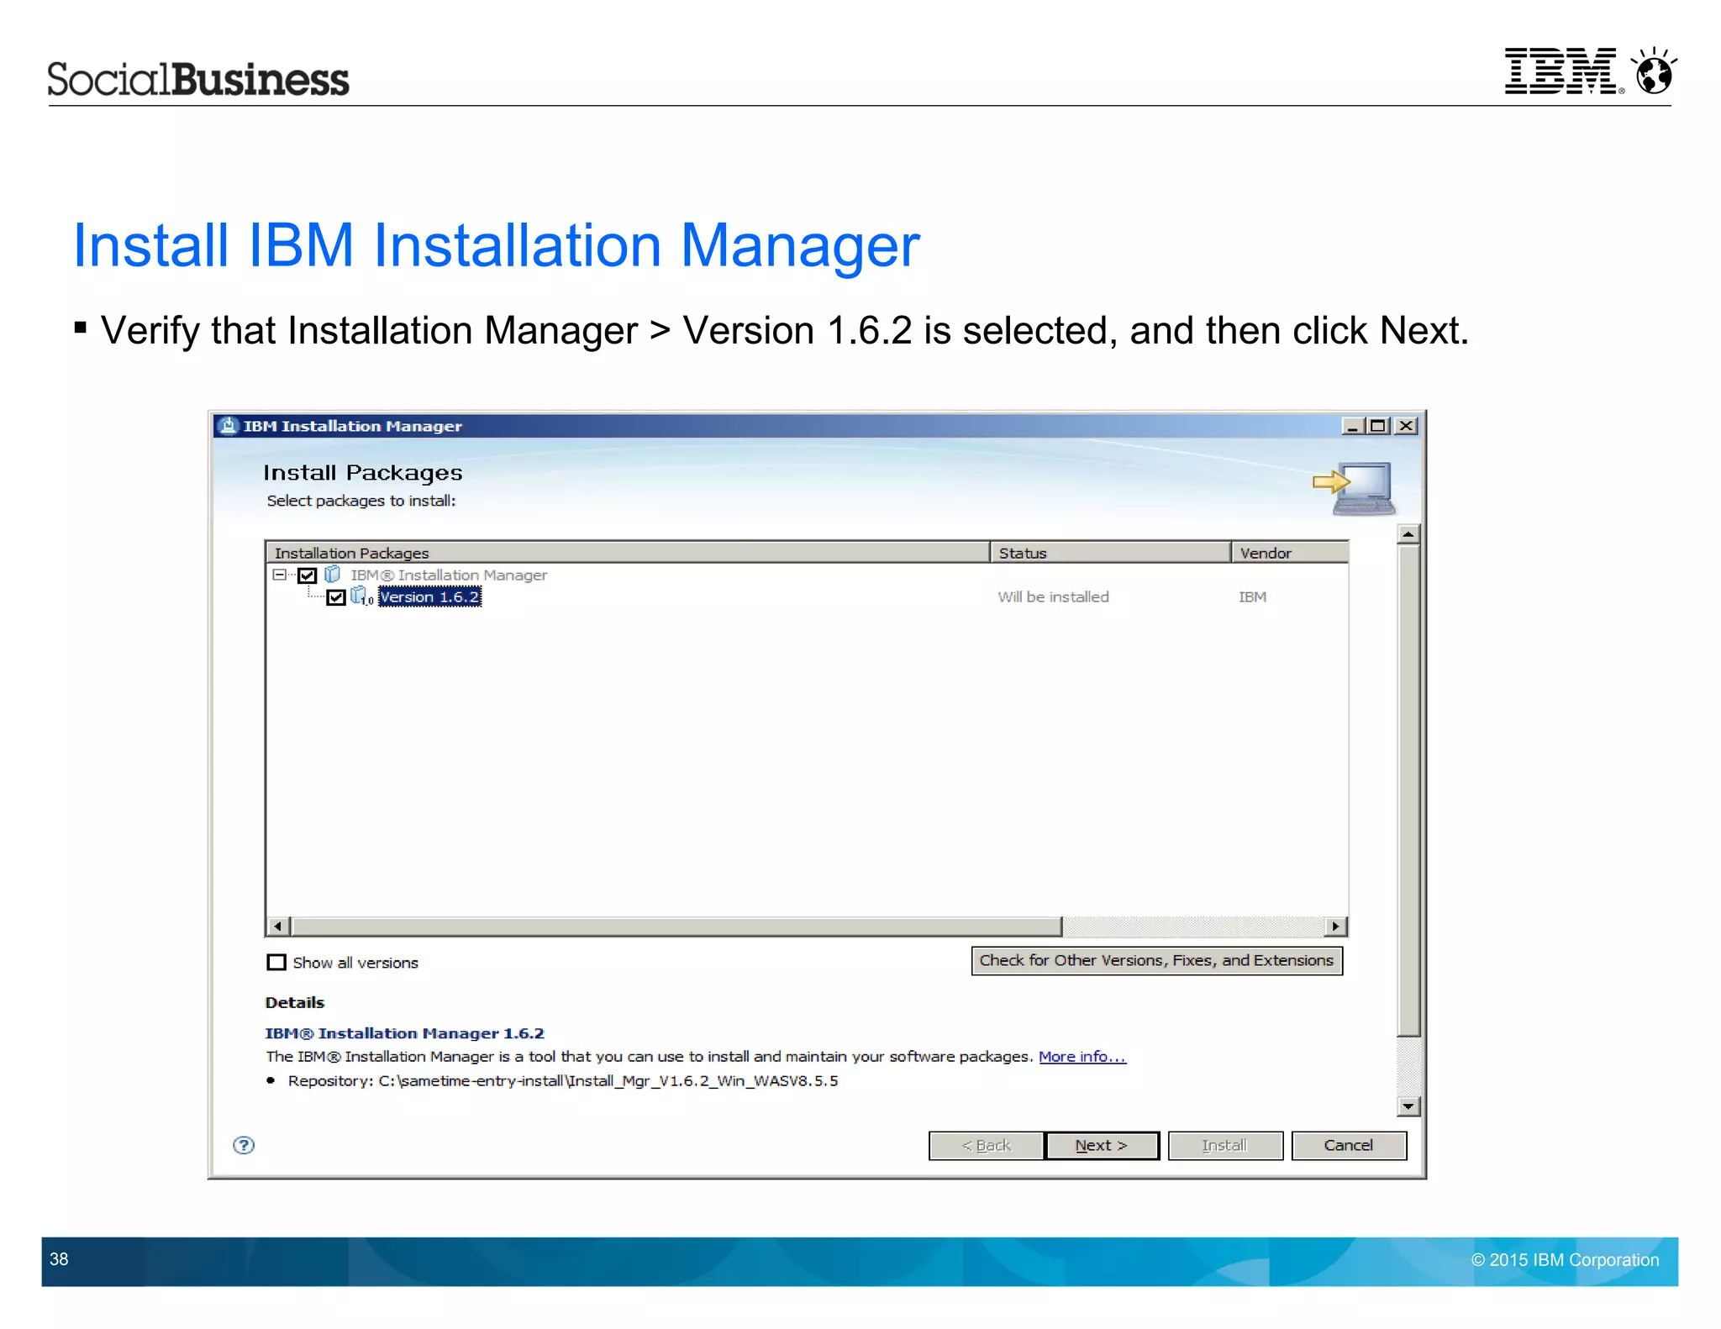The image size is (1721, 1329).
Task: Click the install wizard computer icon
Action: (1354, 488)
